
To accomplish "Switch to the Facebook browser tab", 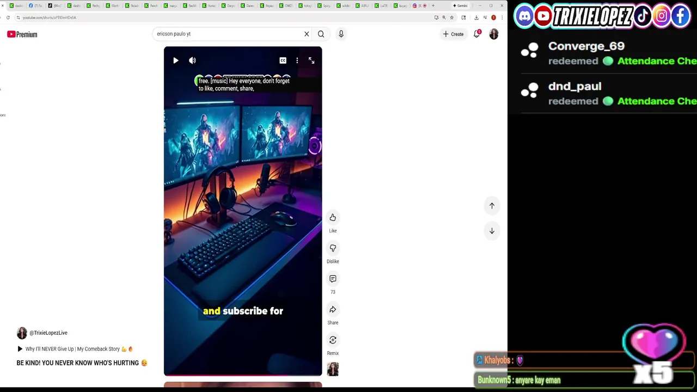I will (36, 5).
